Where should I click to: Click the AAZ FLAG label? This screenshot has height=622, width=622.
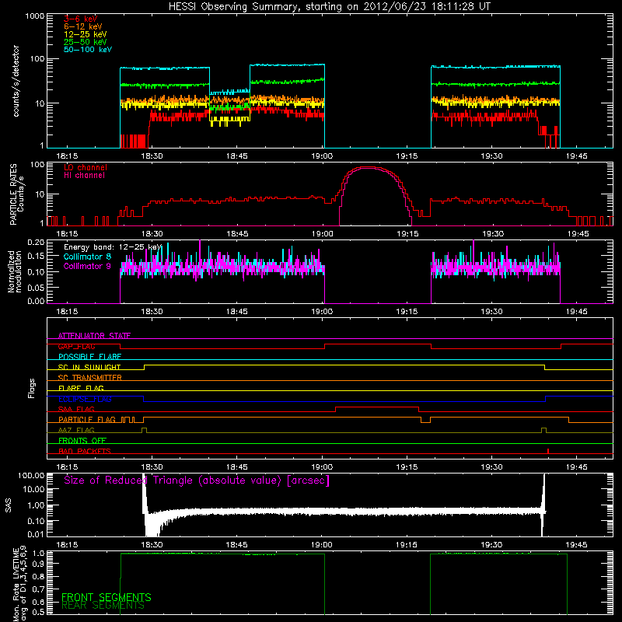(x=76, y=430)
